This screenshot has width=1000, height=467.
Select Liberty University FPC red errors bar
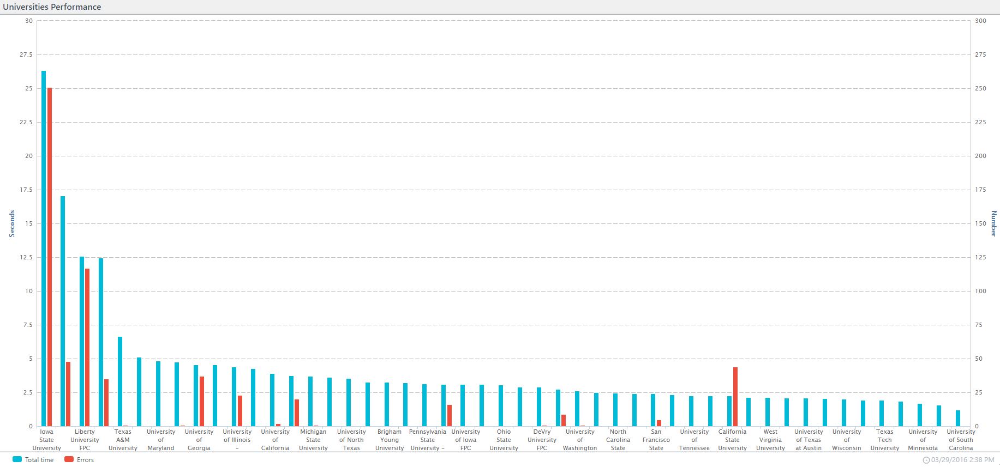pos(87,347)
